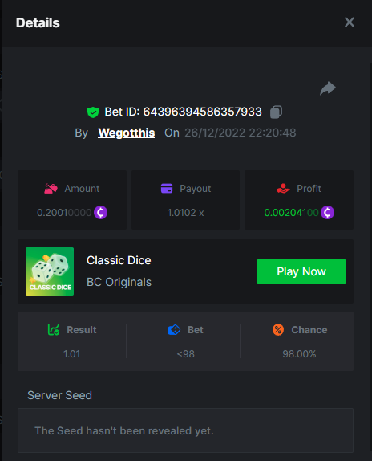Click the purple coin beside Amount value
The height and width of the screenshot is (461, 372).
pos(101,212)
